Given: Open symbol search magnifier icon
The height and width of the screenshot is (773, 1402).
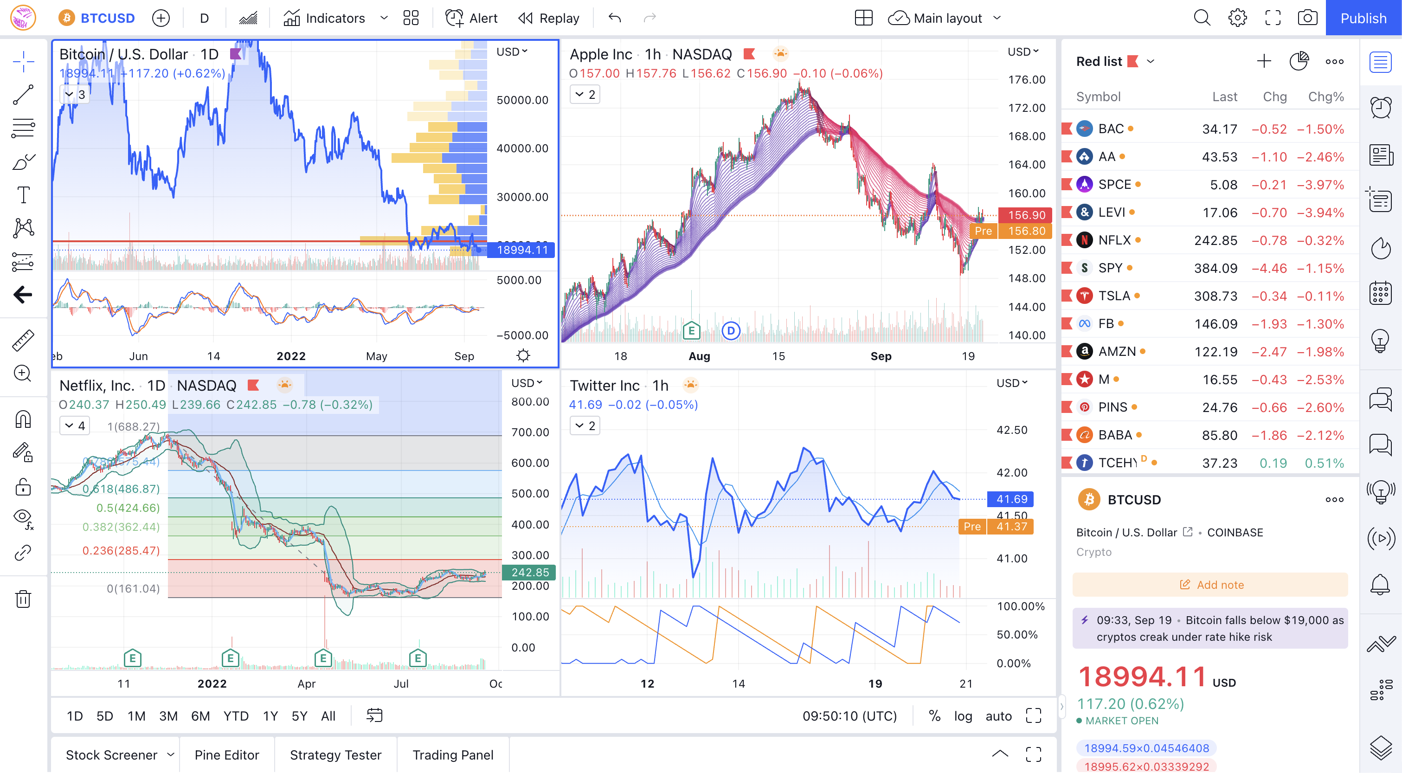Looking at the screenshot, I should tap(1202, 19).
